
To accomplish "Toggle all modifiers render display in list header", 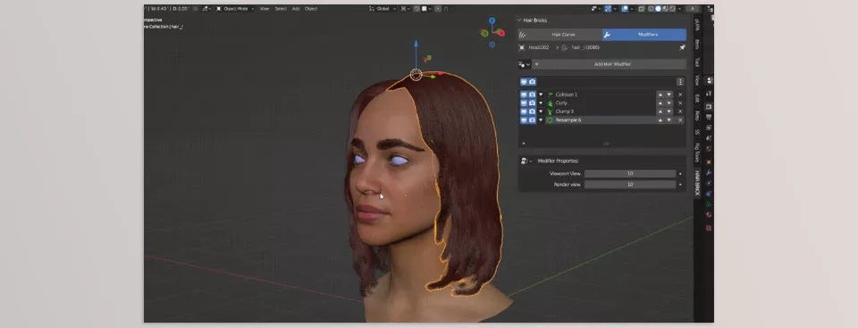I will [x=532, y=82].
